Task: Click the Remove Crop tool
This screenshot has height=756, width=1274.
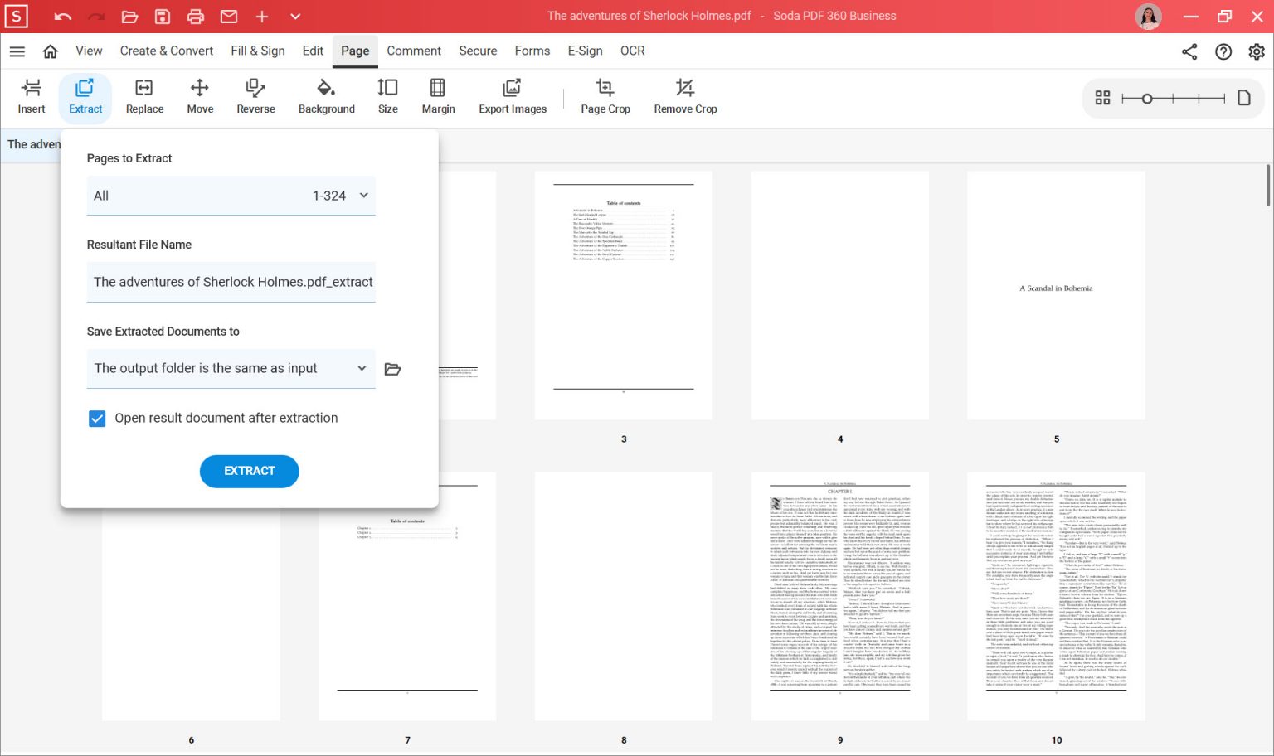Action: click(x=685, y=96)
